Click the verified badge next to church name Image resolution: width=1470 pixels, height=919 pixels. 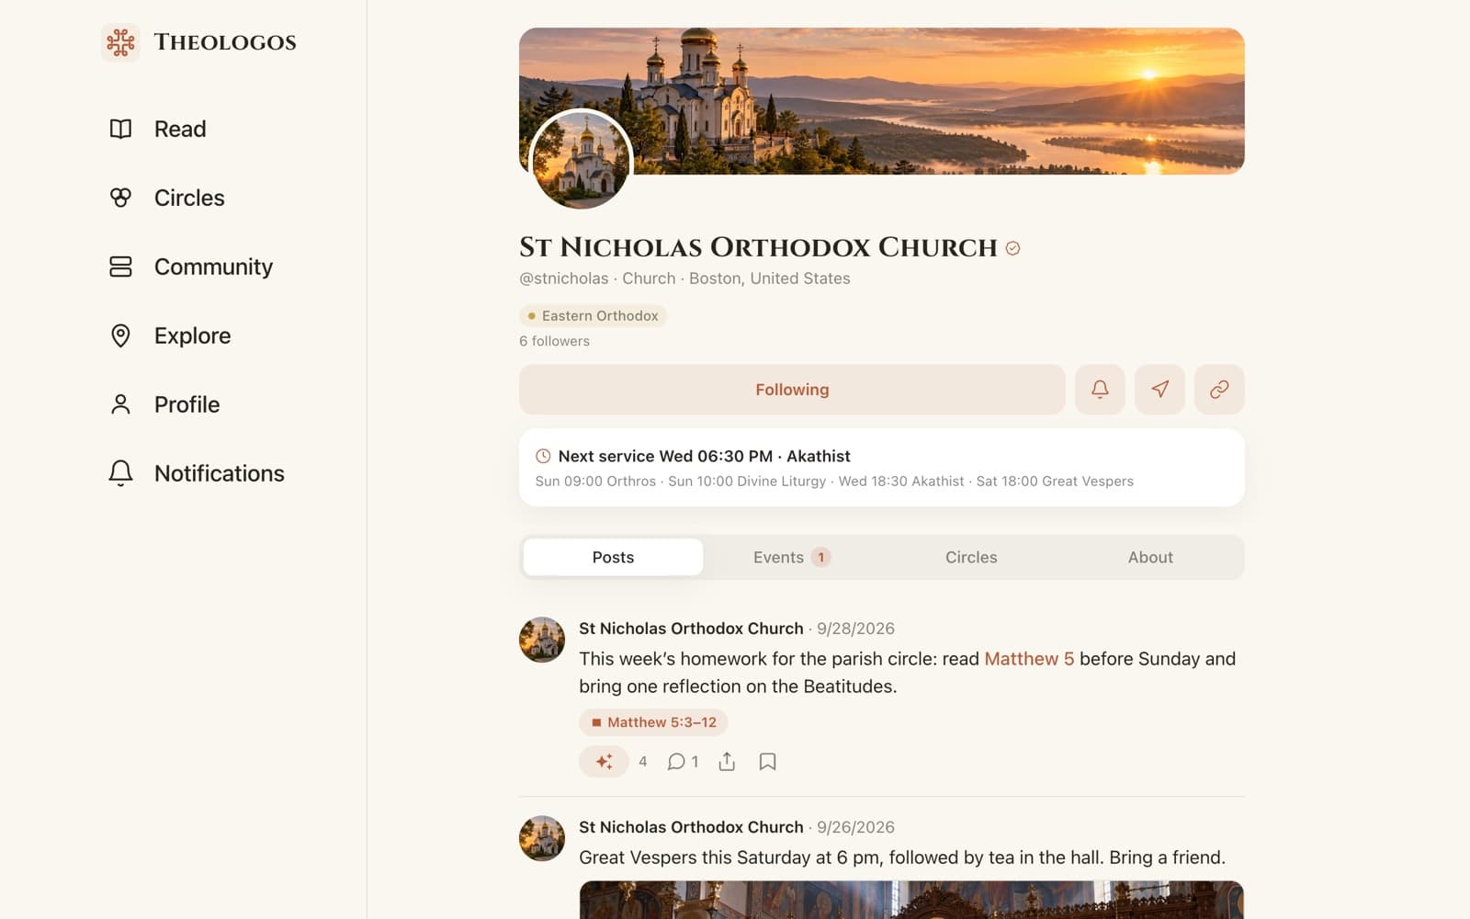(1012, 248)
